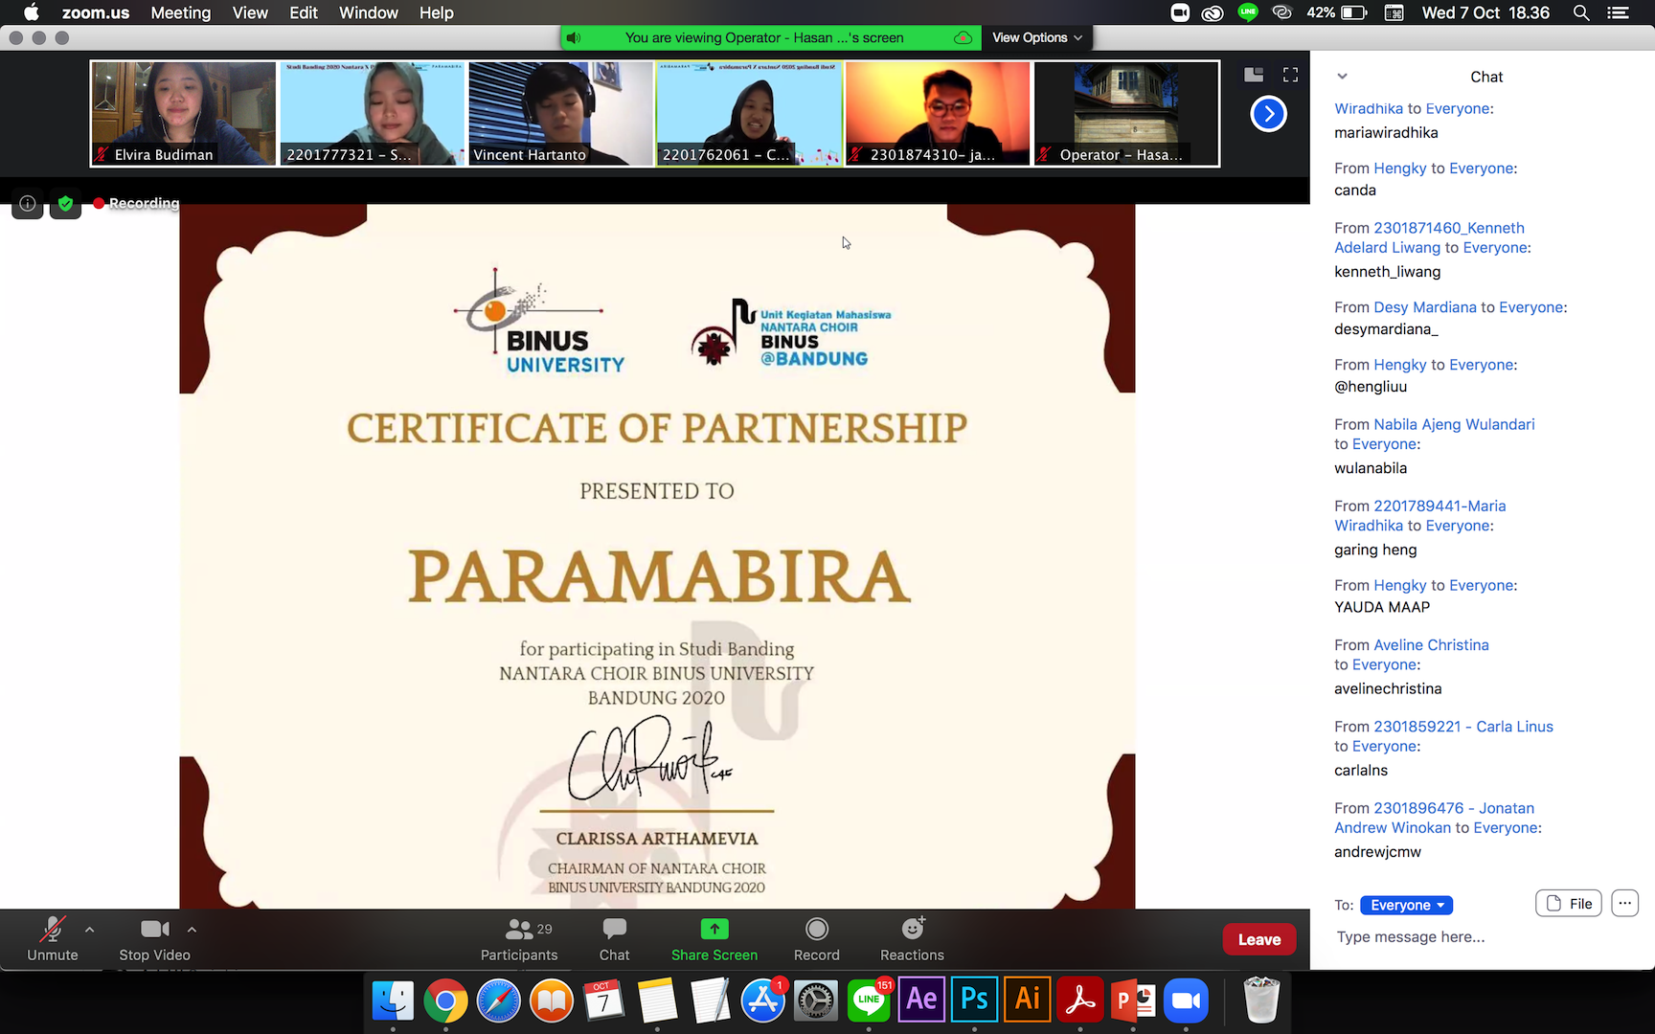Click the Creative Cloud menu bar icon
Screen dimensions: 1655x1034
click(1213, 12)
